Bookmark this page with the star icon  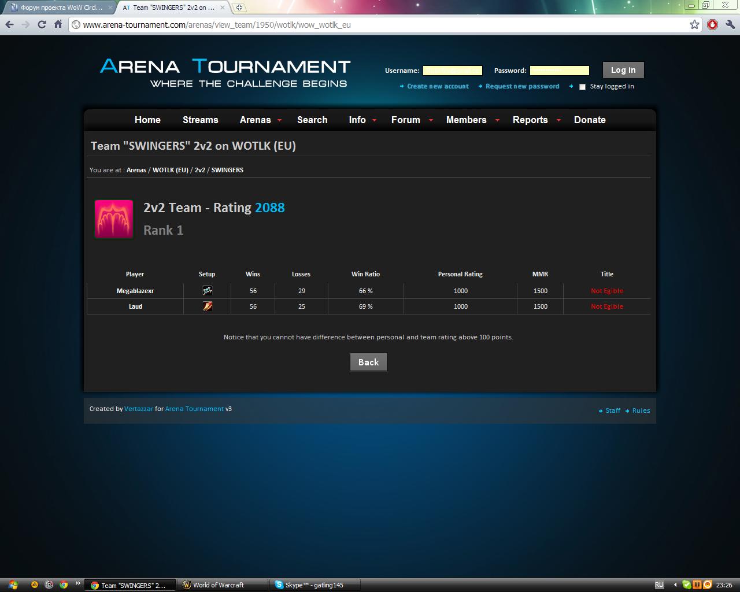point(694,24)
